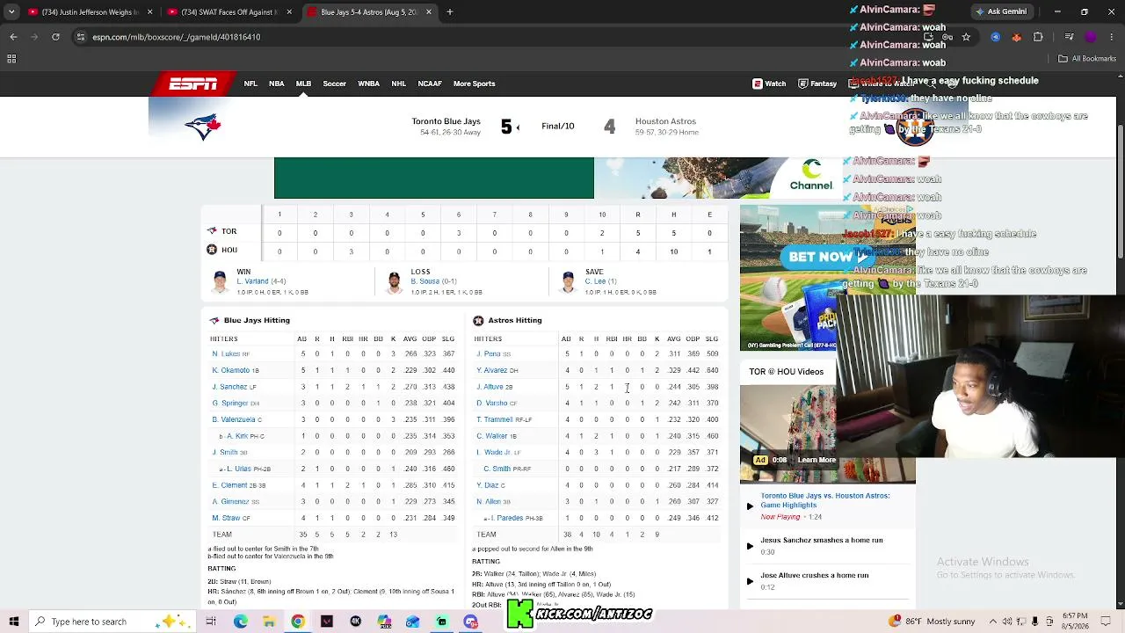Open the Chrome apps grid in the bookmarks bar
Viewport: 1125px width, 633px height.
(x=11, y=59)
